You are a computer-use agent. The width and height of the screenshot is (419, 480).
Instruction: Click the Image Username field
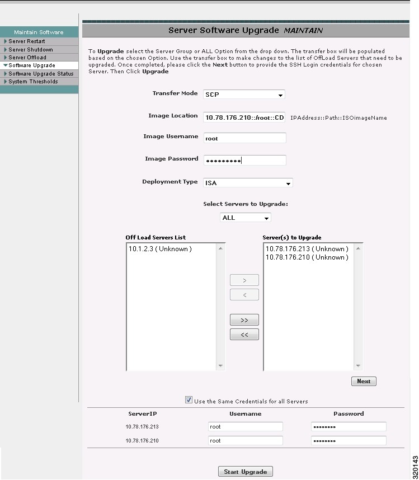click(245, 138)
